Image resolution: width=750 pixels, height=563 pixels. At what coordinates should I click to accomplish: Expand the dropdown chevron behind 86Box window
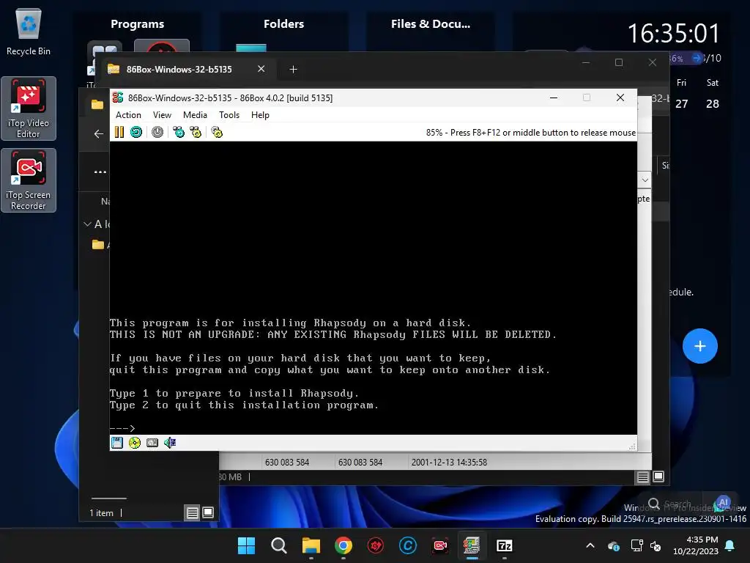coord(645,180)
